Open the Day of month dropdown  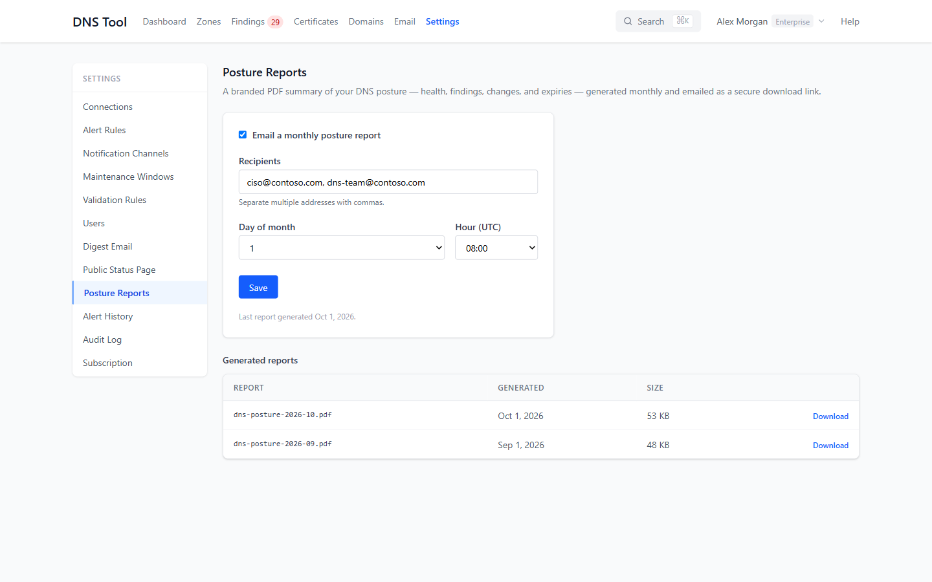click(342, 248)
